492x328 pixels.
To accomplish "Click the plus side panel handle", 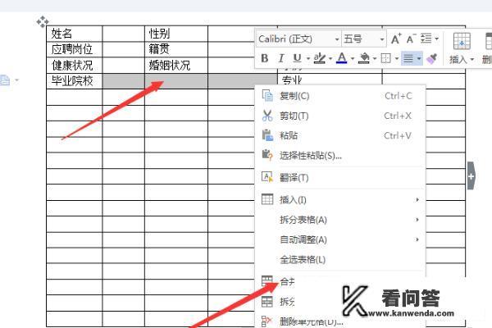I will click(x=471, y=176).
